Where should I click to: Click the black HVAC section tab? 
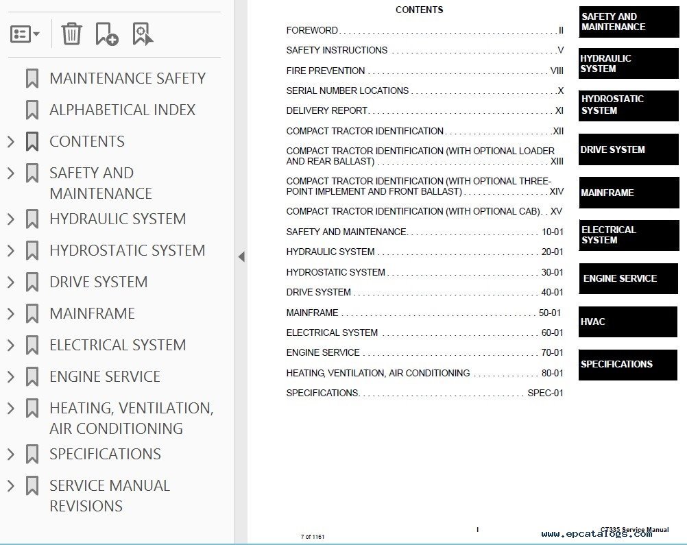(x=628, y=322)
